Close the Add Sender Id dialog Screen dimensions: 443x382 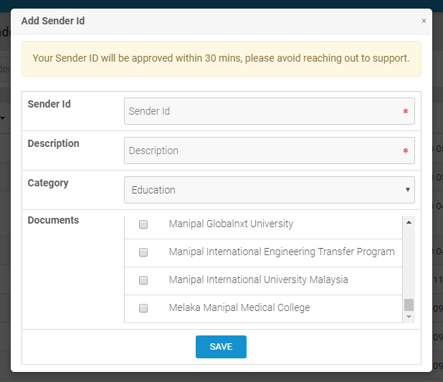pos(424,22)
